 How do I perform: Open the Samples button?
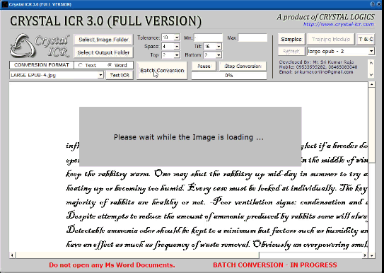pyautogui.click(x=291, y=39)
